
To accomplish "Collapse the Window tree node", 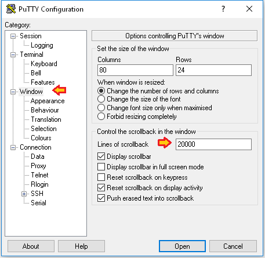I will click(13, 92).
